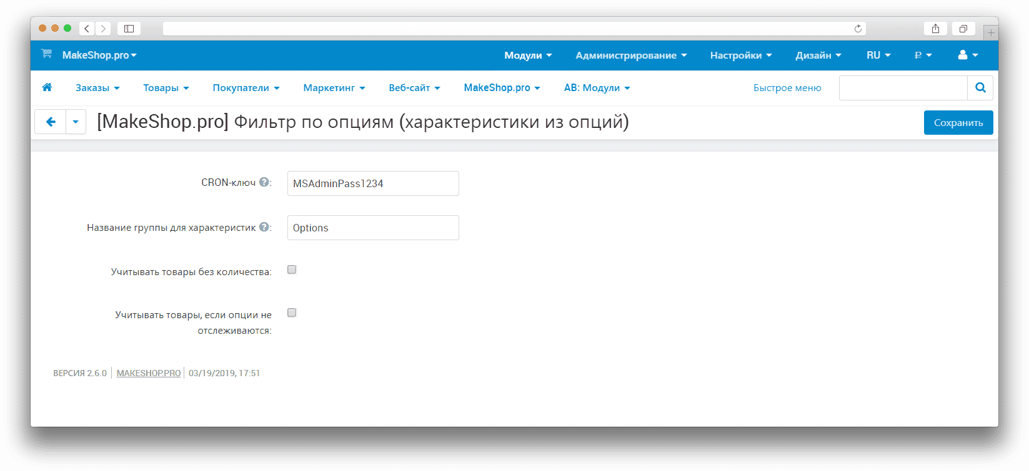The height and width of the screenshot is (471, 1029).
Task: Open the Товары menu
Action: [x=166, y=88]
